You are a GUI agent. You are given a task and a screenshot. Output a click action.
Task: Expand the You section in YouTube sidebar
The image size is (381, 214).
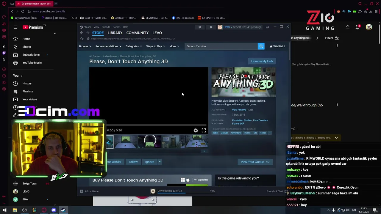point(18,75)
